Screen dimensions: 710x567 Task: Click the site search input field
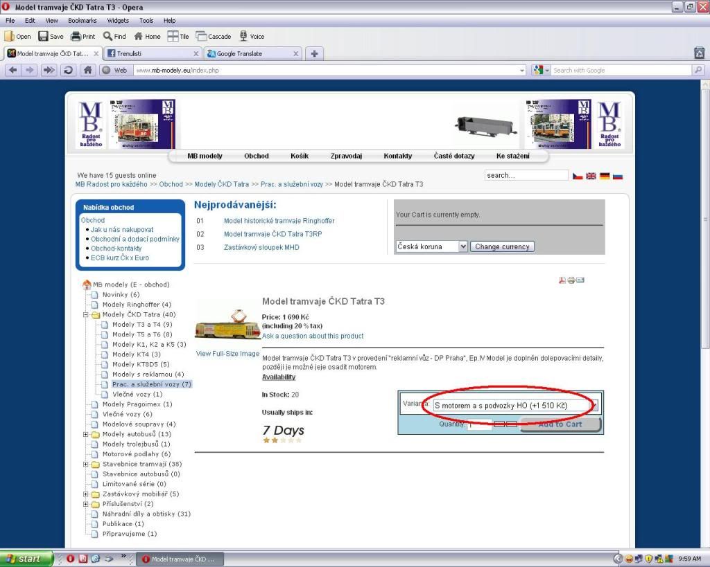(x=526, y=175)
